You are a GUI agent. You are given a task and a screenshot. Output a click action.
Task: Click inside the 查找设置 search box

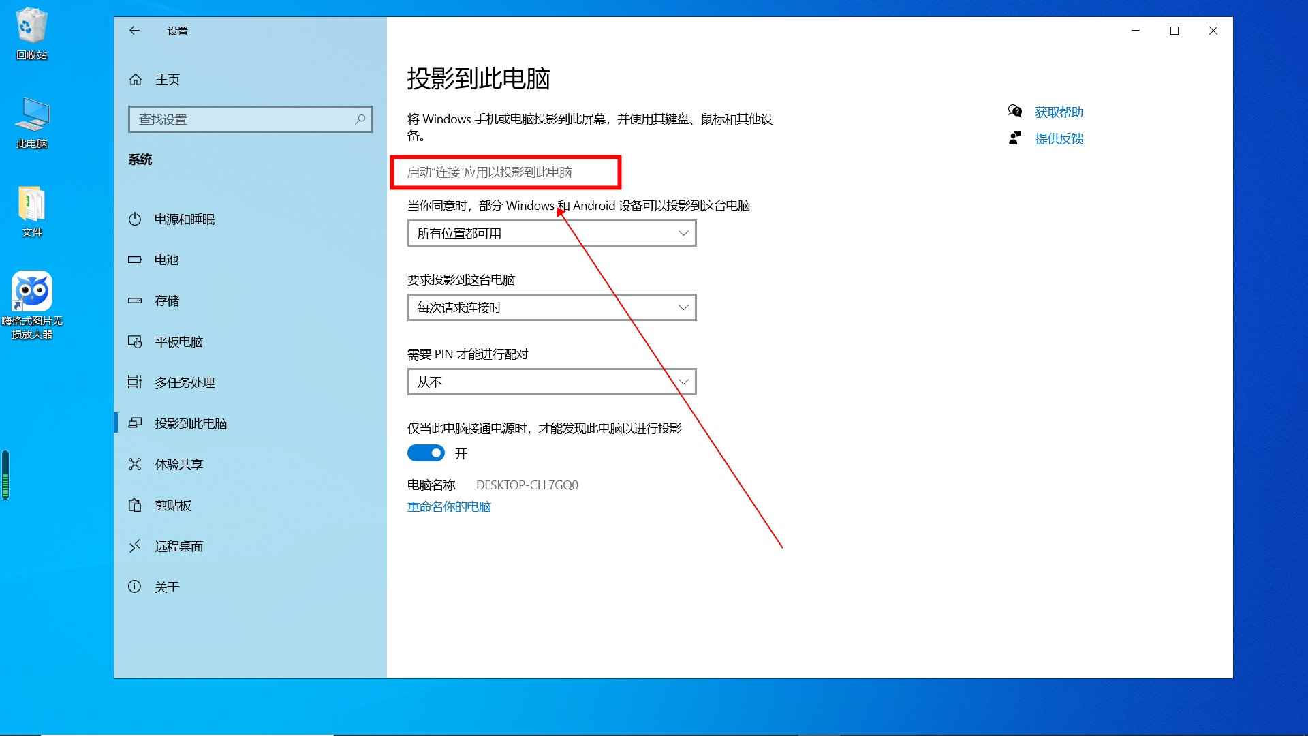click(x=250, y=119)
